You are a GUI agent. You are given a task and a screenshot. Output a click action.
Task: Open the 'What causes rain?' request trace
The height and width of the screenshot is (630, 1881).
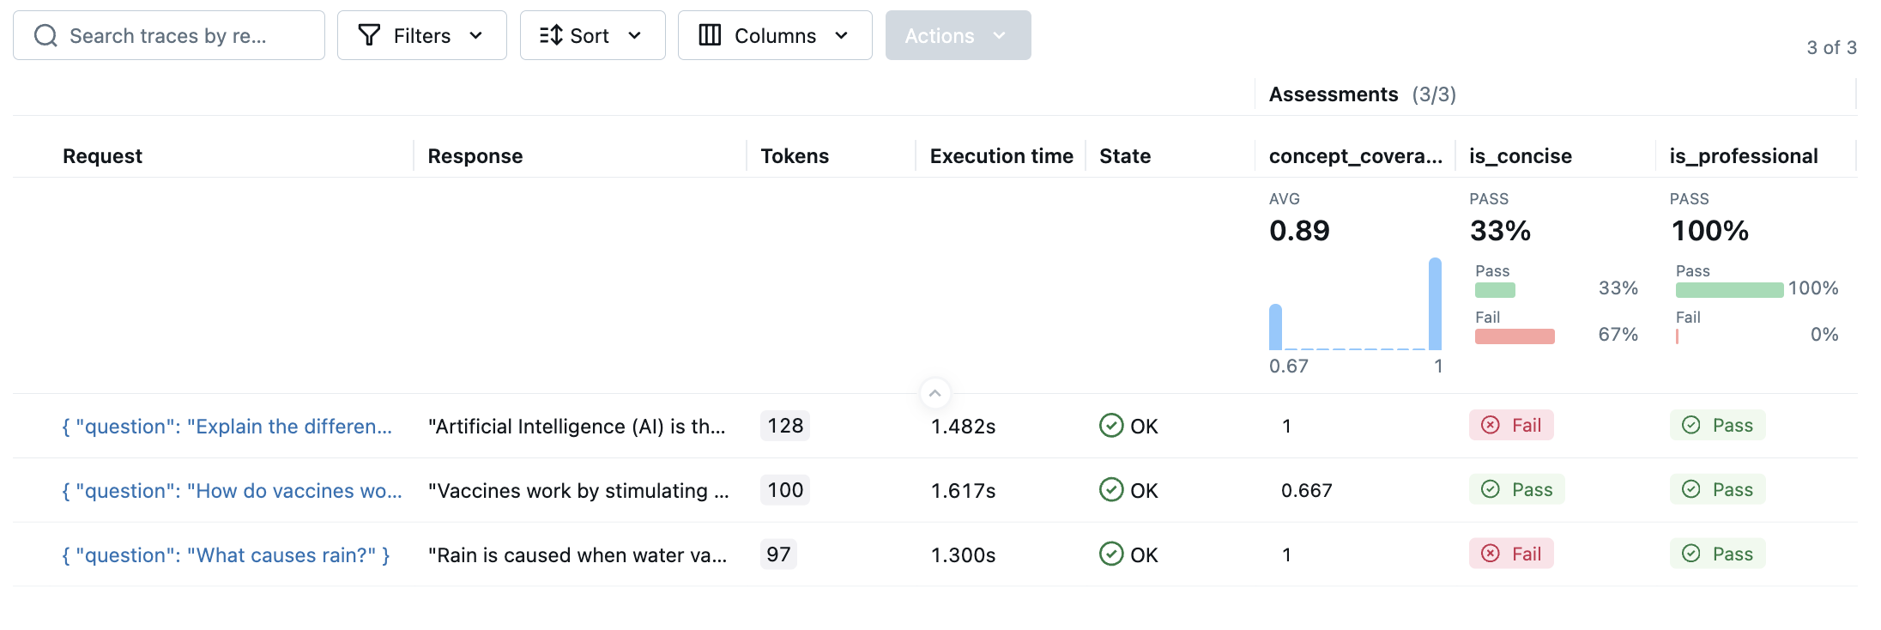(x=226, y=555)
